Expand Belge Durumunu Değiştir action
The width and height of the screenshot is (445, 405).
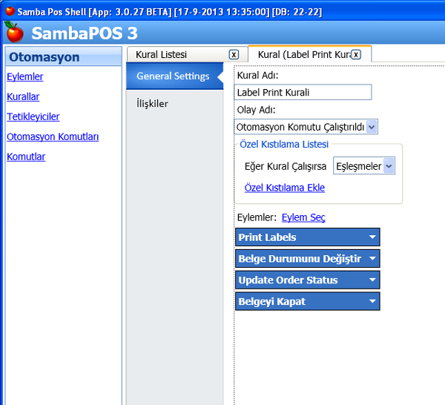coord(372,259)
